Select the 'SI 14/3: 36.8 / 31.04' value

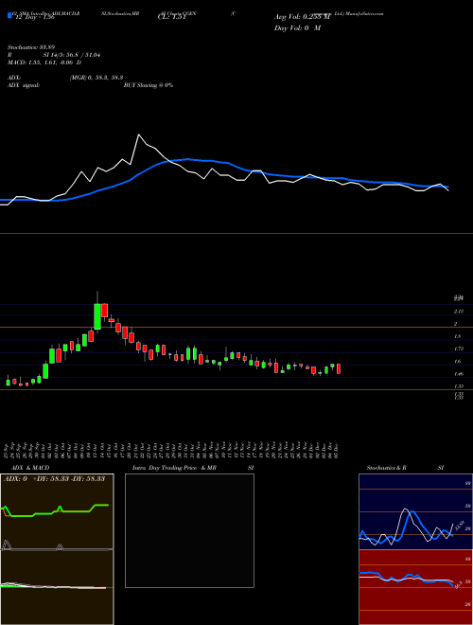coord(72,55)
